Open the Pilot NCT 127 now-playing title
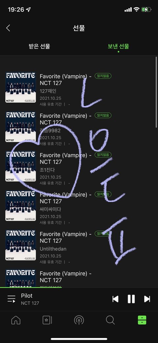The width and height of the screenshot is (158, 343). coord(30,299)
